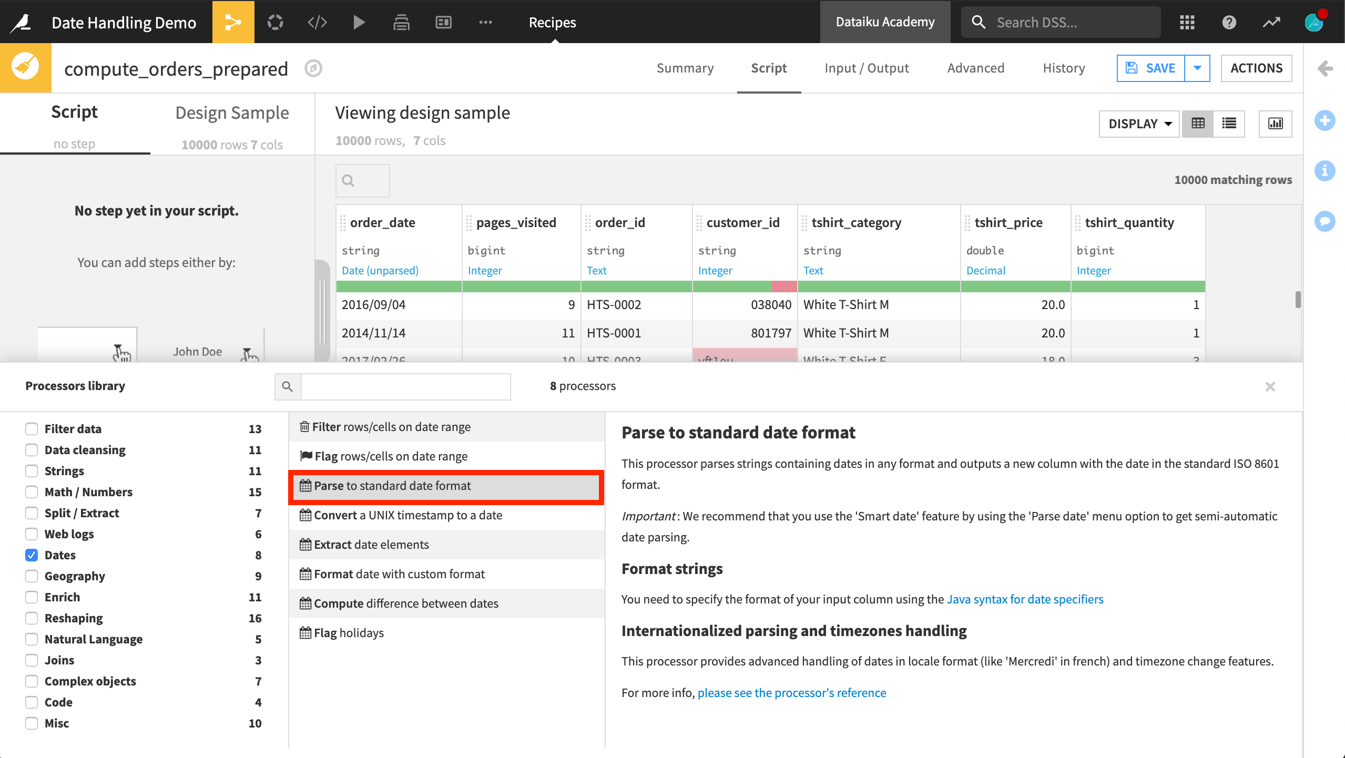This screenshot has width=1345, height=758.
Task: Open the ellipsis more-options menu
Action: click(485, 22)
